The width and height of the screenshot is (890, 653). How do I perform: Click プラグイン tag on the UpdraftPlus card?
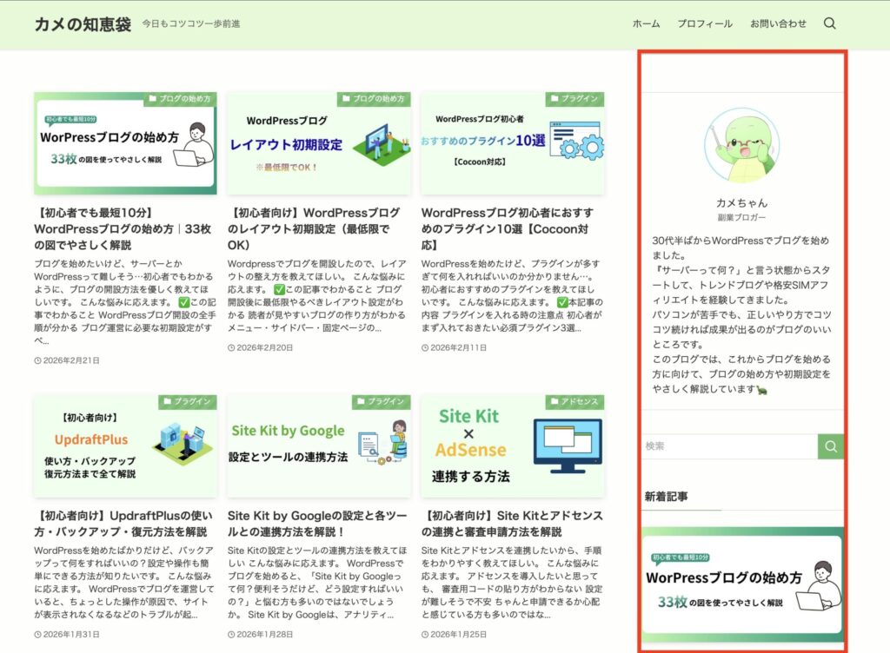click(187, 402)
